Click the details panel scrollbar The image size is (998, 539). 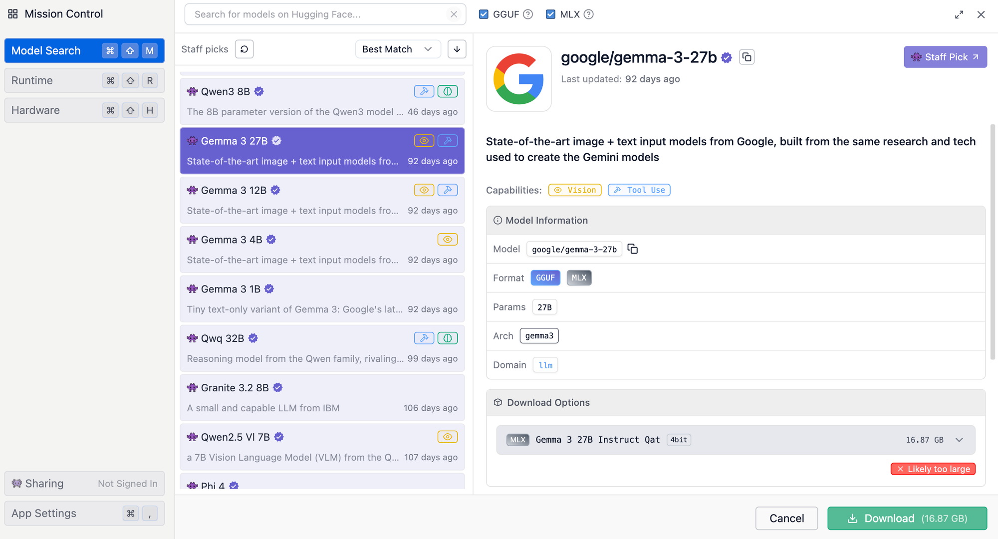click(993, 242)
